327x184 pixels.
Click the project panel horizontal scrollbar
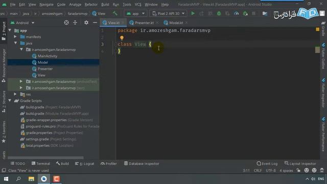click(45, 158)
